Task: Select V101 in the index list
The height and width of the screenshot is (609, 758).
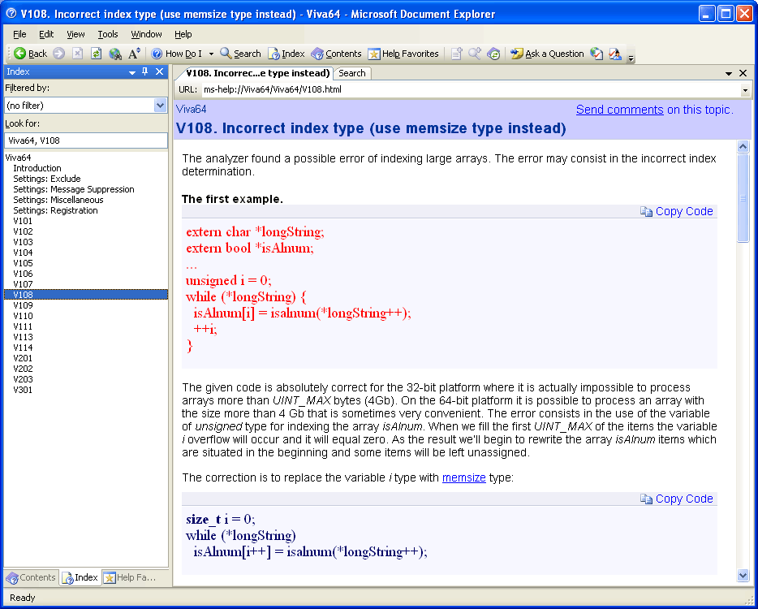Action: (24, 221)
